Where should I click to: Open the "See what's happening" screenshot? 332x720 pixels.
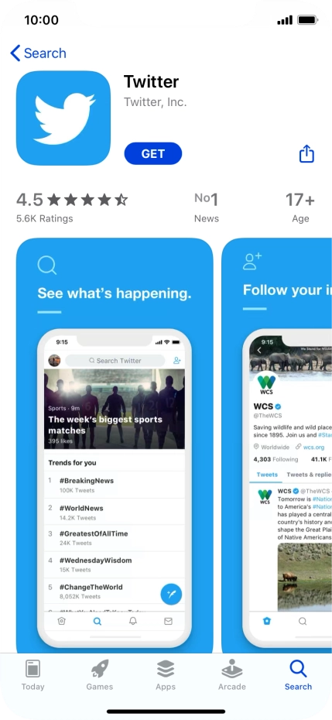pyautogui.click(x=115, y=445)
